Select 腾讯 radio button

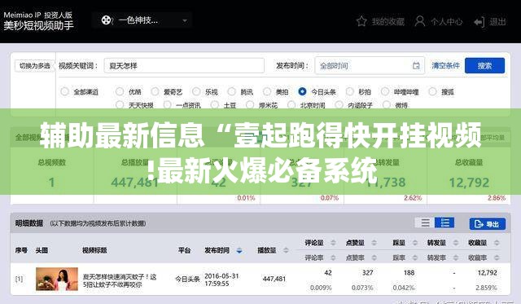231,91
